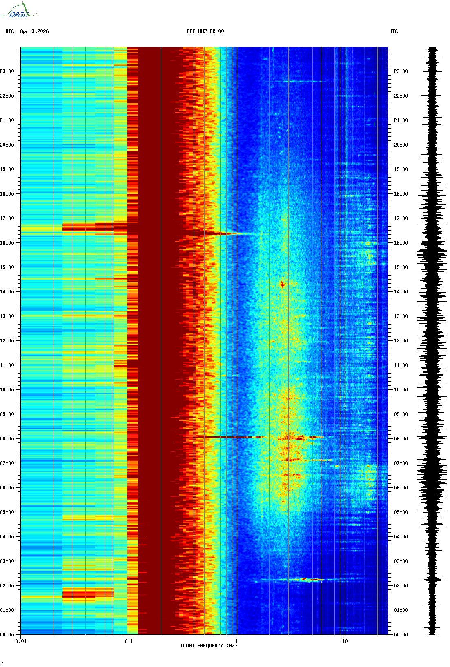Click the right-side '23:00' time label

pos(401,71)
